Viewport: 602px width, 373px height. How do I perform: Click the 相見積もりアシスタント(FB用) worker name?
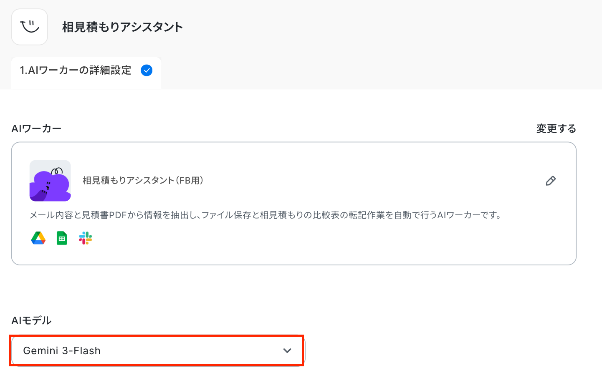pos(143,180)
